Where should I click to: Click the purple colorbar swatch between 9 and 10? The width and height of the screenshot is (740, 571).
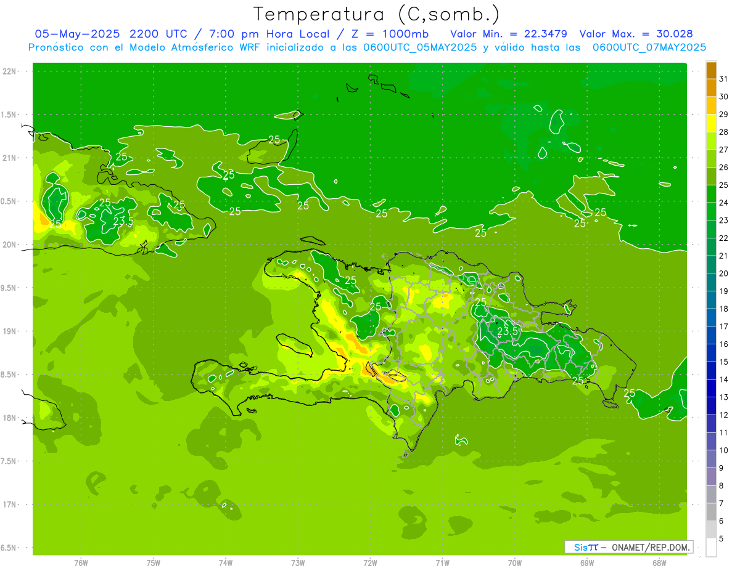pyautogui.click(x=711, y=459)
